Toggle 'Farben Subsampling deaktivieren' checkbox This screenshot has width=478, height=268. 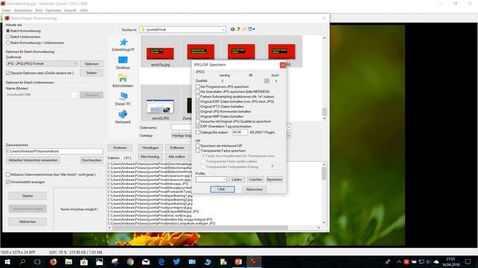(x=198, y=97)
